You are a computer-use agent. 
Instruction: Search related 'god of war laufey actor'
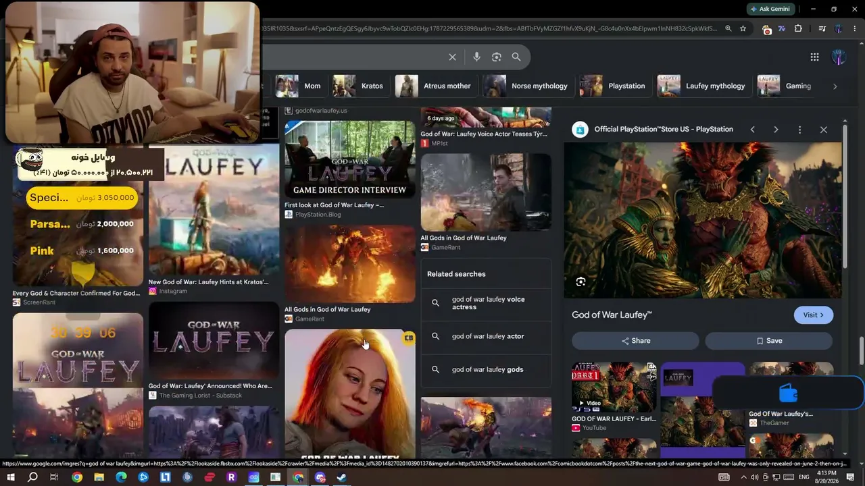(x=487, y=336)
